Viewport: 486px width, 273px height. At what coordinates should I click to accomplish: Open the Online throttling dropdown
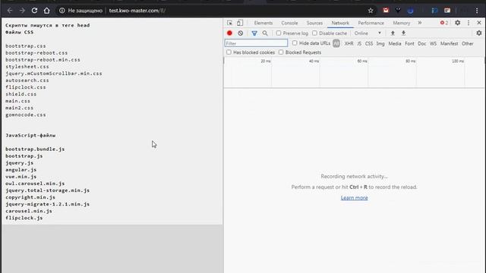click(x=368, y=33)
